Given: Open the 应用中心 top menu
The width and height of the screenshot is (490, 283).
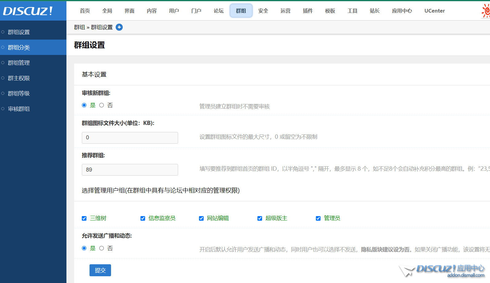Looking at the screenshot, I should coord(402,11).
